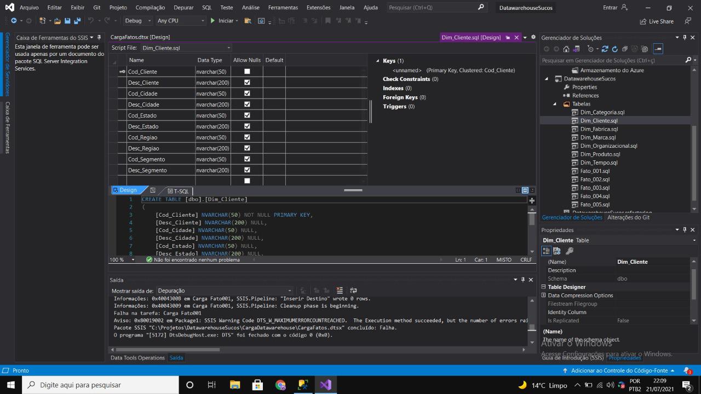Uncheck Allow Nulls for Desc_Estado
The height and width of the screenshot is (394, 701).
click(x=247, y=126)
